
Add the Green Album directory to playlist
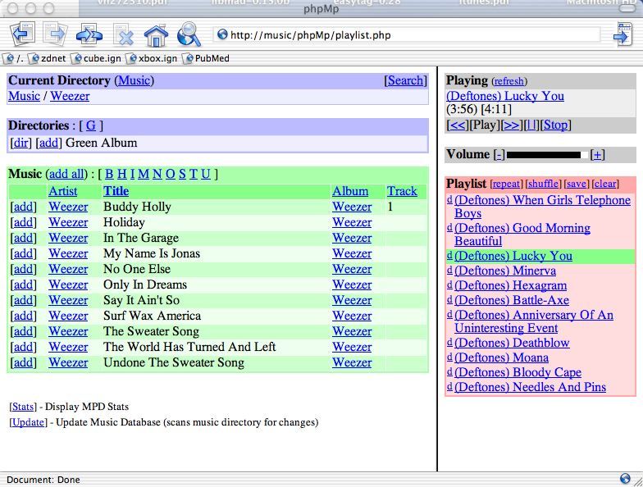pos(48,143)
